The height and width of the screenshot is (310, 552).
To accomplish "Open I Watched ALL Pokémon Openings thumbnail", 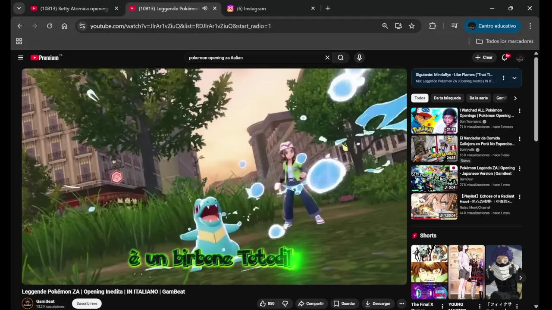I will coord(434,121).
